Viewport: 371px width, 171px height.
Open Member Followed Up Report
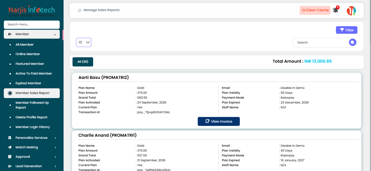coord(32,105)
